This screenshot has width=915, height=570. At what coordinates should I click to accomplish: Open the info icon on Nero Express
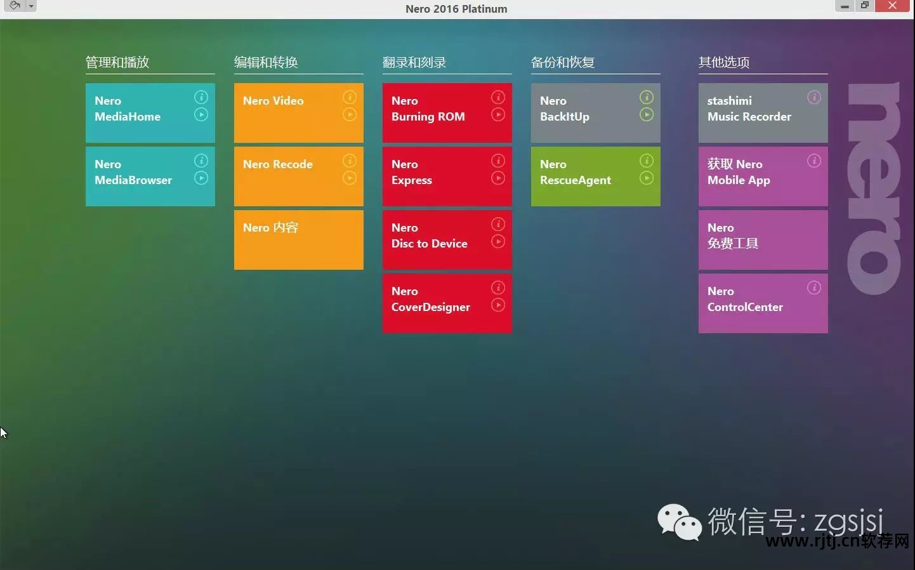pyautogui.click(x=498, y=161)
